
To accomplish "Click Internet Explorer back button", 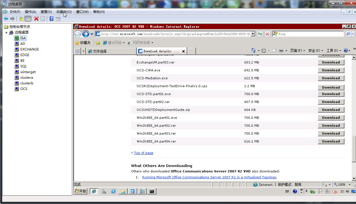I will tap(78, 34).
